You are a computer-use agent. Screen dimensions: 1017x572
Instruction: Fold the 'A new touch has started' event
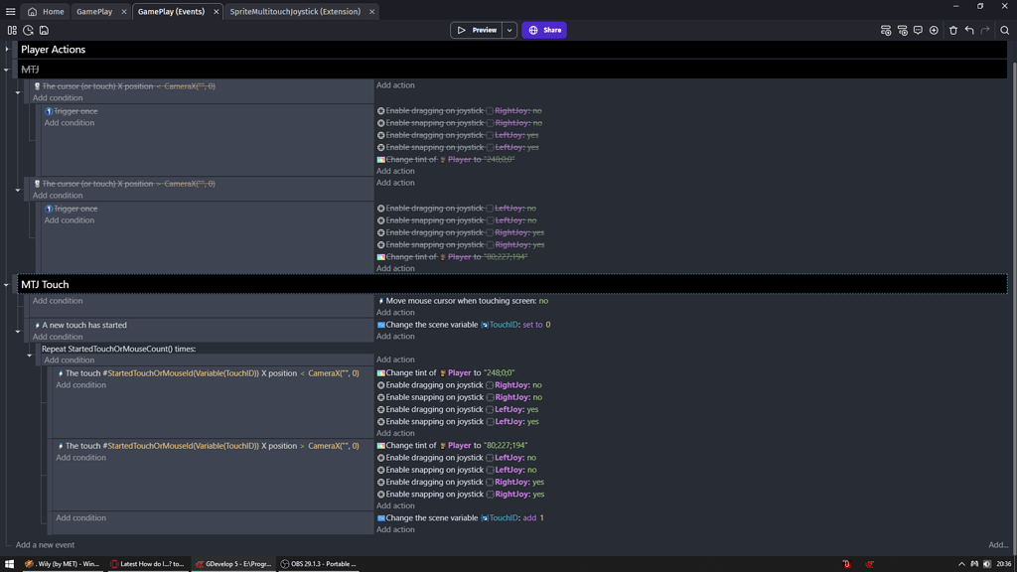click(18, 332)
